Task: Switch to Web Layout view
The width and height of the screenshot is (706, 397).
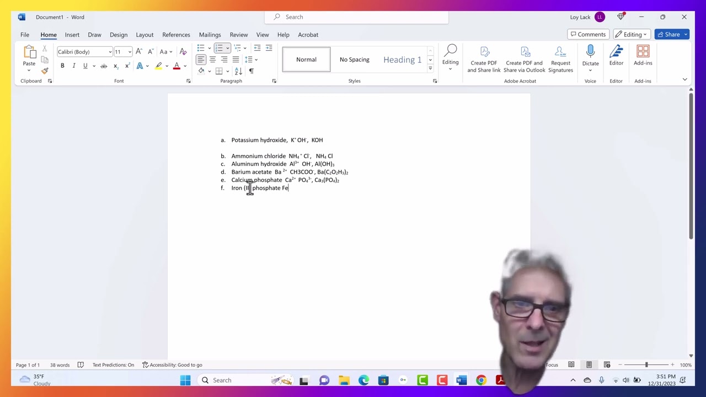Action: coord(607,364)
